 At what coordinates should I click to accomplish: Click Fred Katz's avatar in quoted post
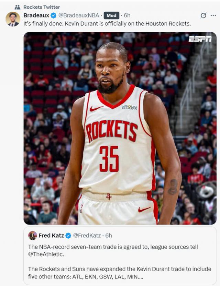pos(33,236)
